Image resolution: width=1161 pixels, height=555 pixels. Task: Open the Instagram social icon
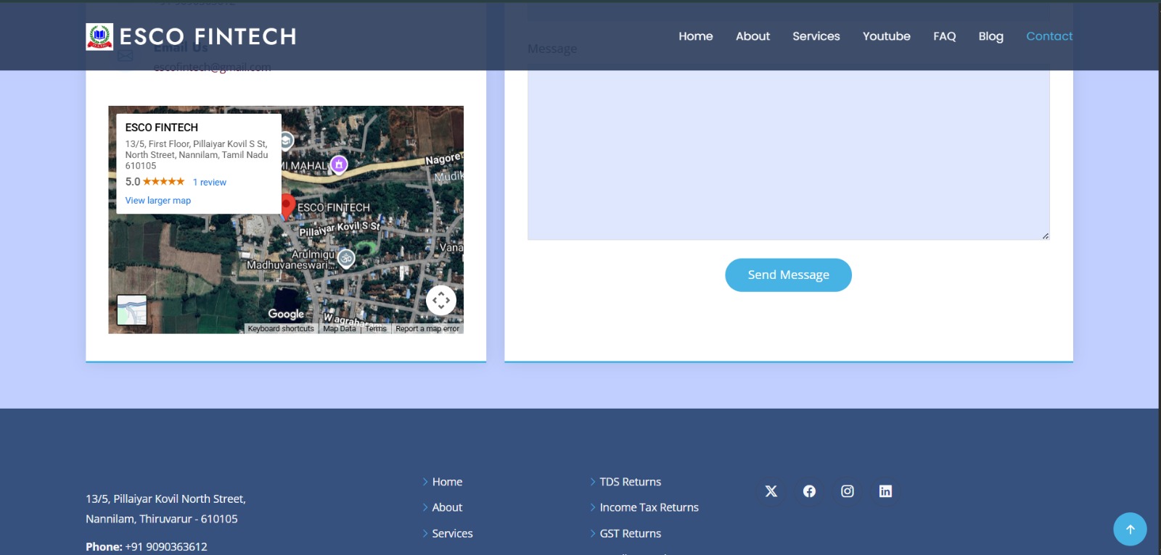(847, 491)
